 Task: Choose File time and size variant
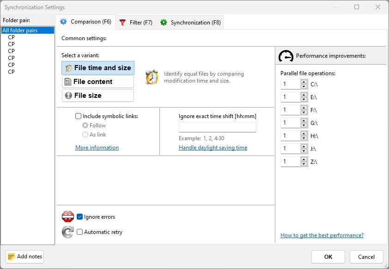tap(98, 68)
